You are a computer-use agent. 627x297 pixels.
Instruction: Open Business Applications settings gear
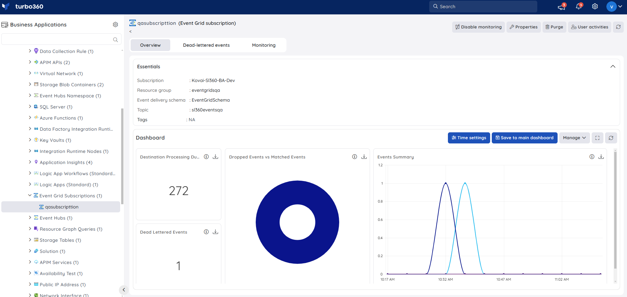point(115,25)
